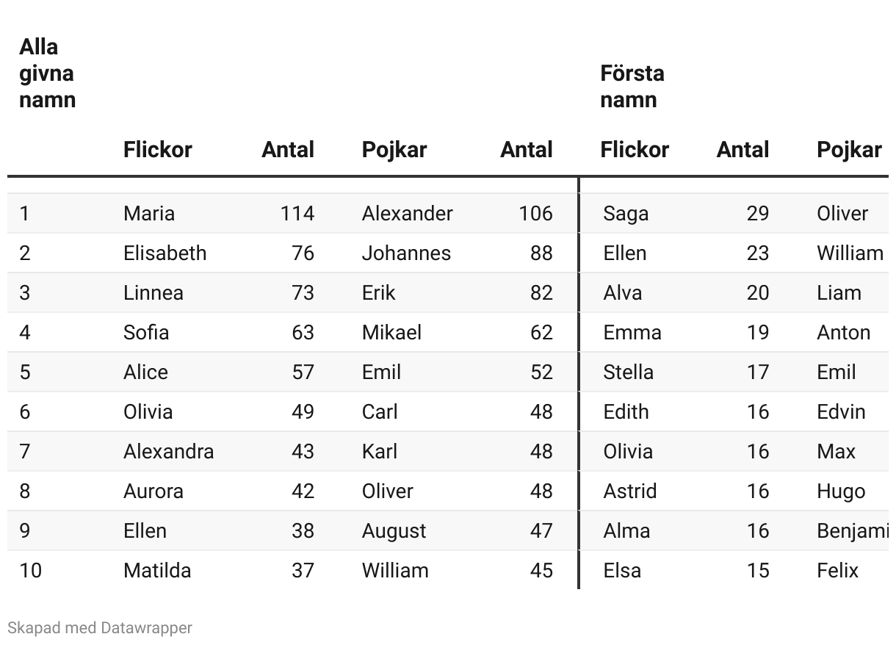Screen dimensions: 896x645
Task: Select the Elisabeth cell in row 2
Action: click(x=165, y=253)
